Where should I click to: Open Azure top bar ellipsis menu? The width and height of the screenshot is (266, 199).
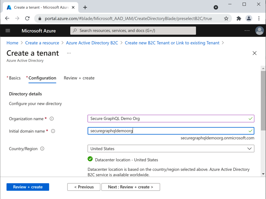coord(247,31)
